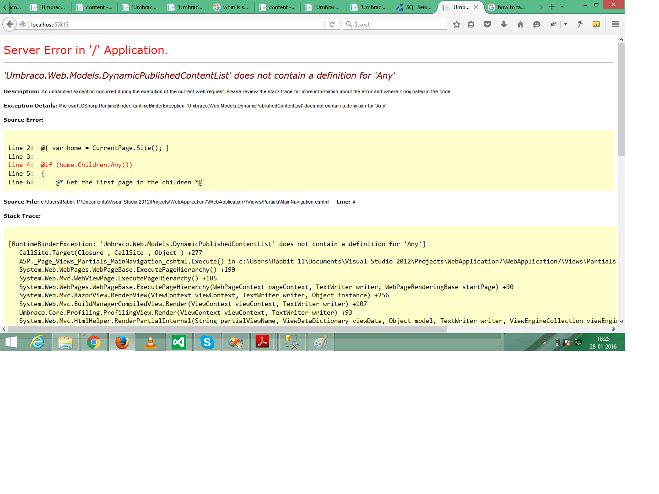Click the horizontal scrollbar thumb
Viewport: 659px width, 494px height.
tap(227, 329)
